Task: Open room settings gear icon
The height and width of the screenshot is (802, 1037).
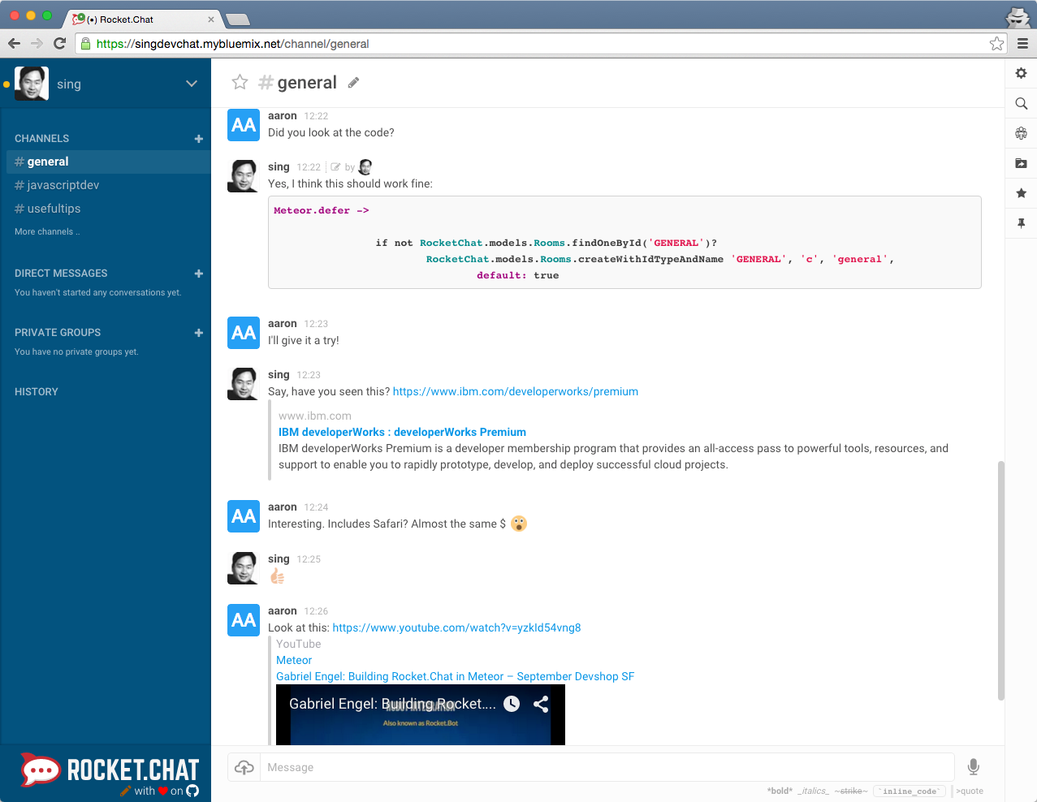Action: 1021,73
